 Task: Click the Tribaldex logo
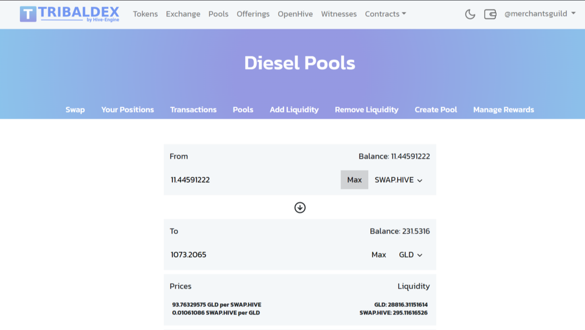(70, 14)
